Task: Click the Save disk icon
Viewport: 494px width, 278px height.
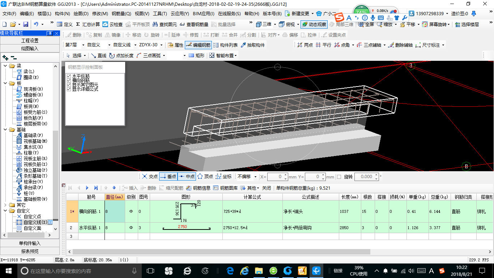Action: click(x=26, y=24)
